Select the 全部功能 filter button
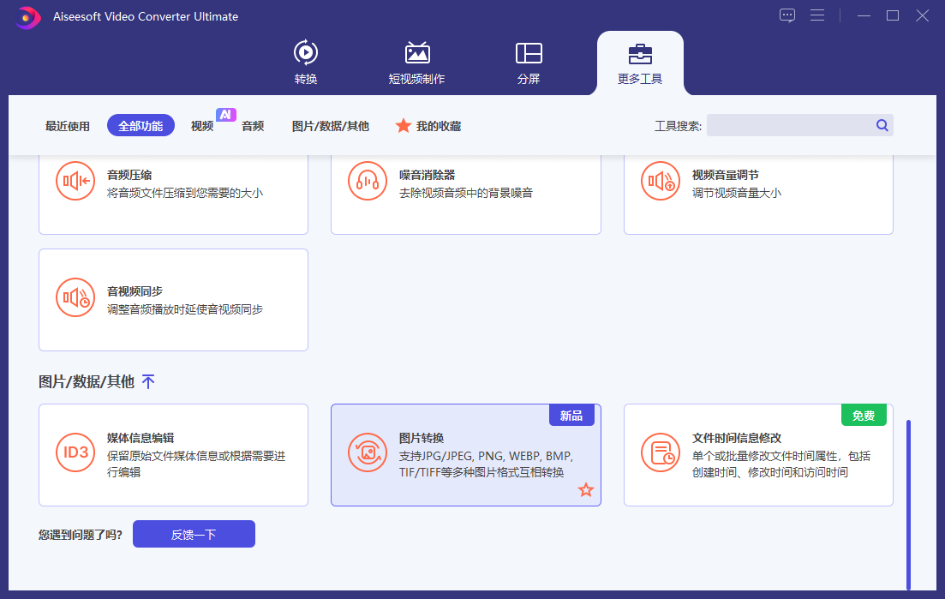The image size is (945, 599). click(141, 125)
